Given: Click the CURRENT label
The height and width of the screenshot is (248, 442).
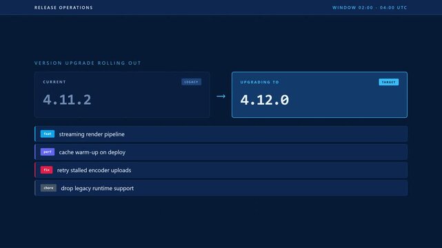Looking at the screenshot, I should click(54, 82).
